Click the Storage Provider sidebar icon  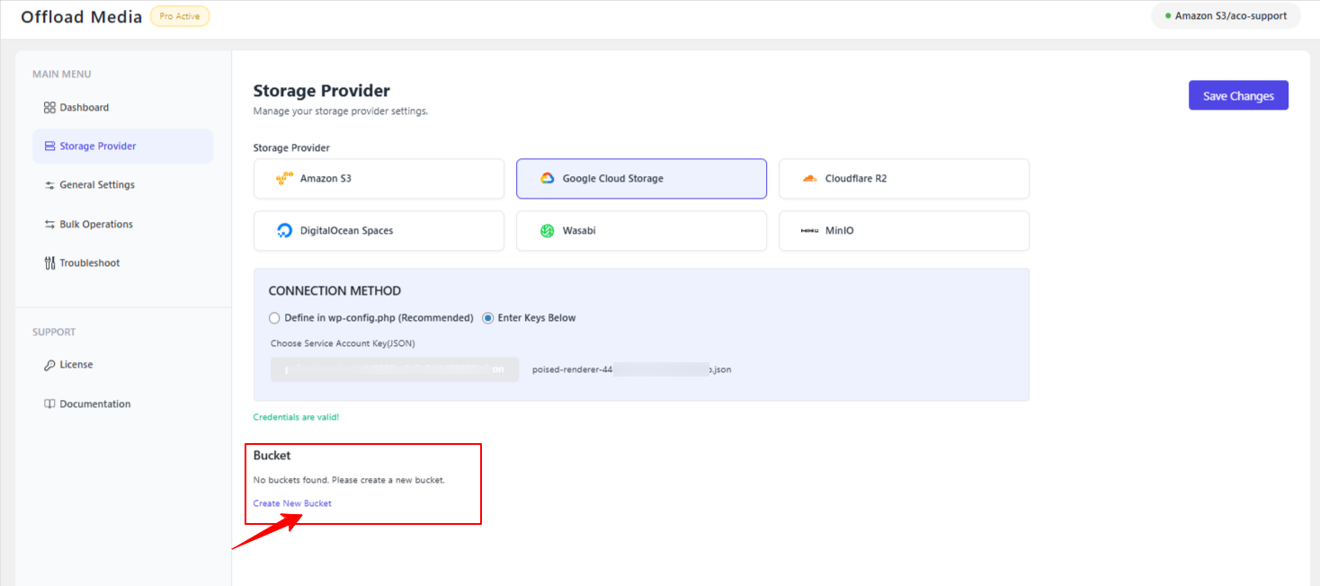(49, 146)
